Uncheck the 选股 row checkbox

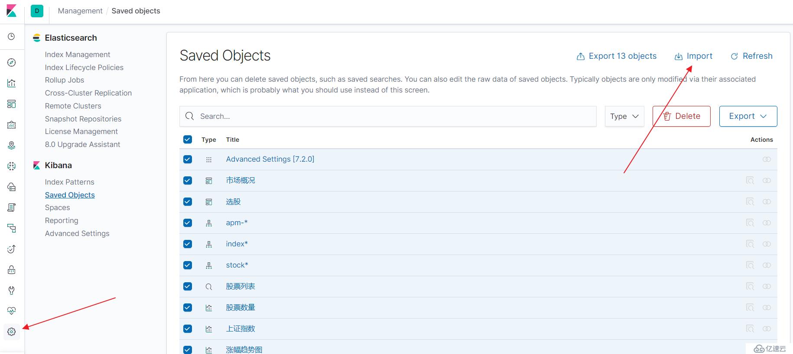[188, 201]
